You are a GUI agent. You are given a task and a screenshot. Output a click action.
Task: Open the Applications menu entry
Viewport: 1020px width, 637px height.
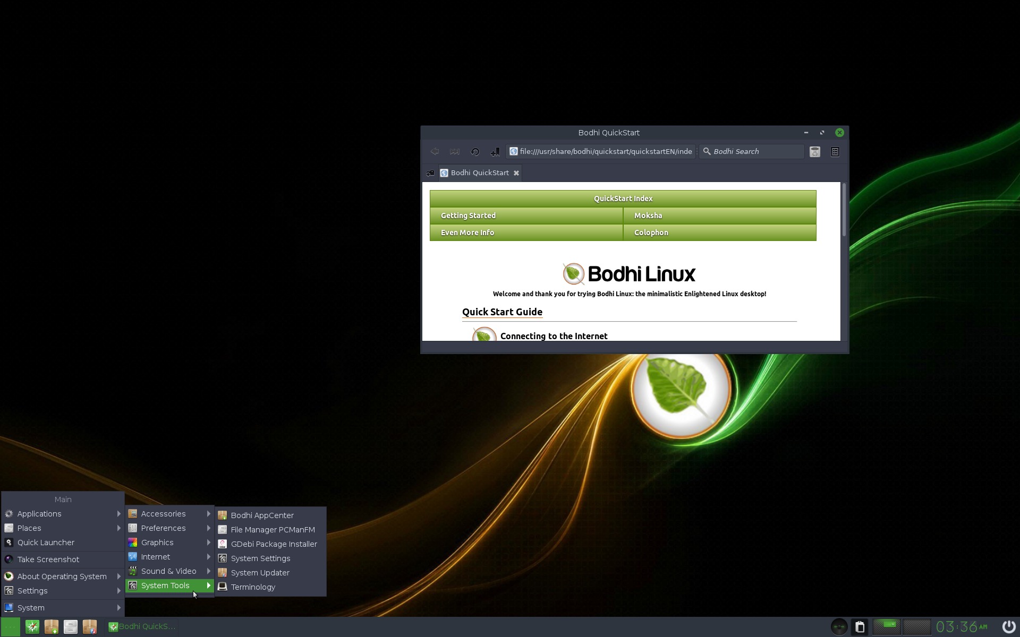(63, 514)
